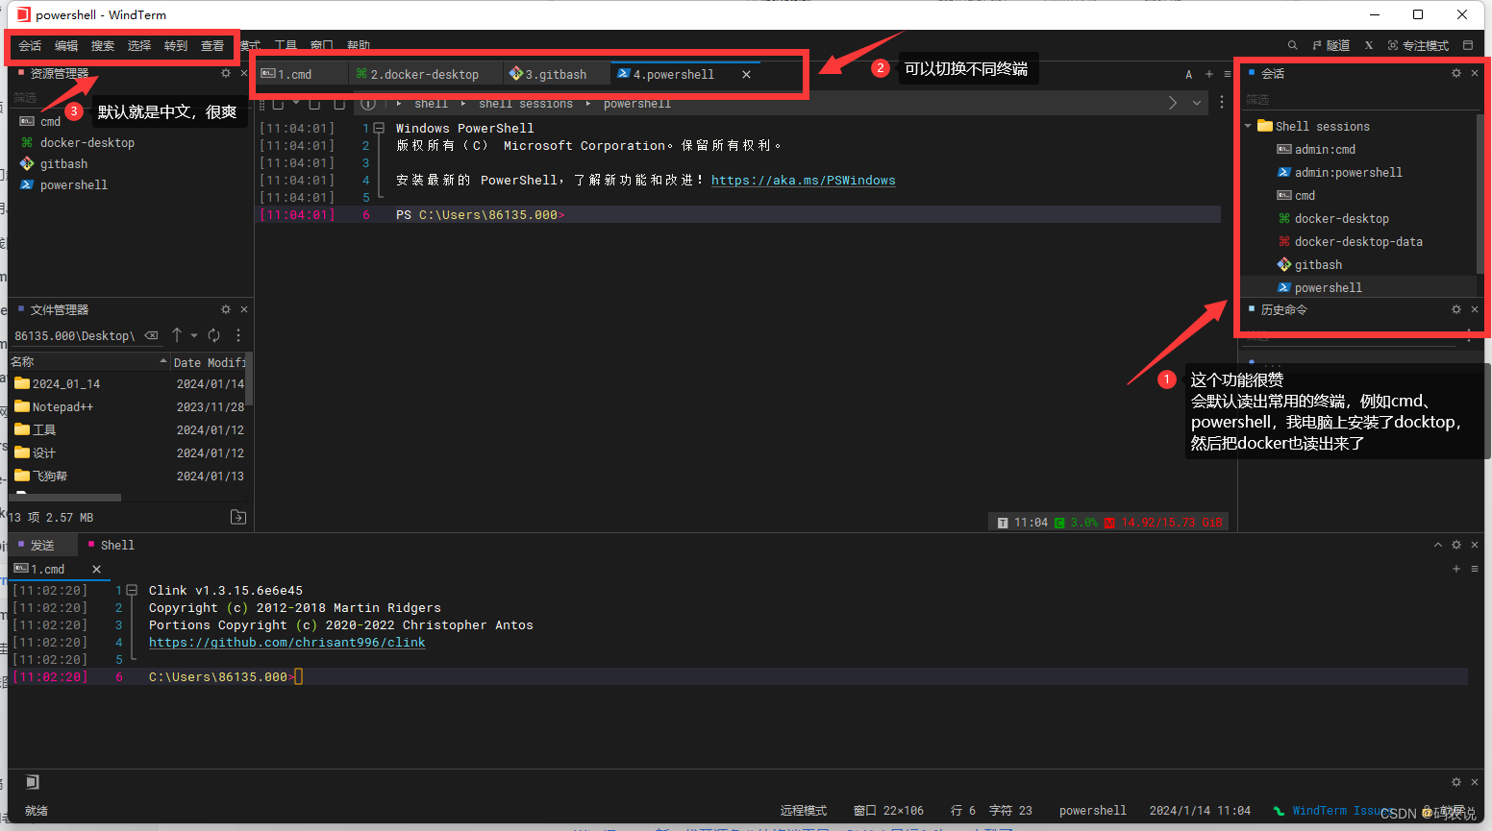This screenshot has width=1492, height=831.
Task: Close the 资源管理器 panel
Action: [244, 73]
